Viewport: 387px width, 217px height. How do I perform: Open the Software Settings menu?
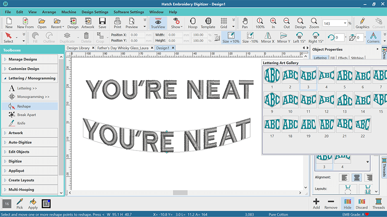pyautogui.click(x=129, y=12)
